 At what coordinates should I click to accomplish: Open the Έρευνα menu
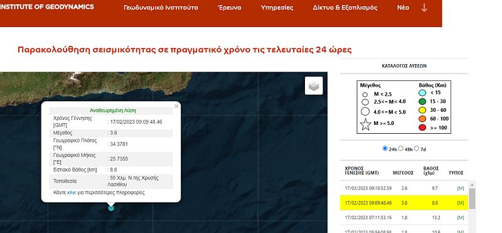pyautogui.click(x=229, y=8)
